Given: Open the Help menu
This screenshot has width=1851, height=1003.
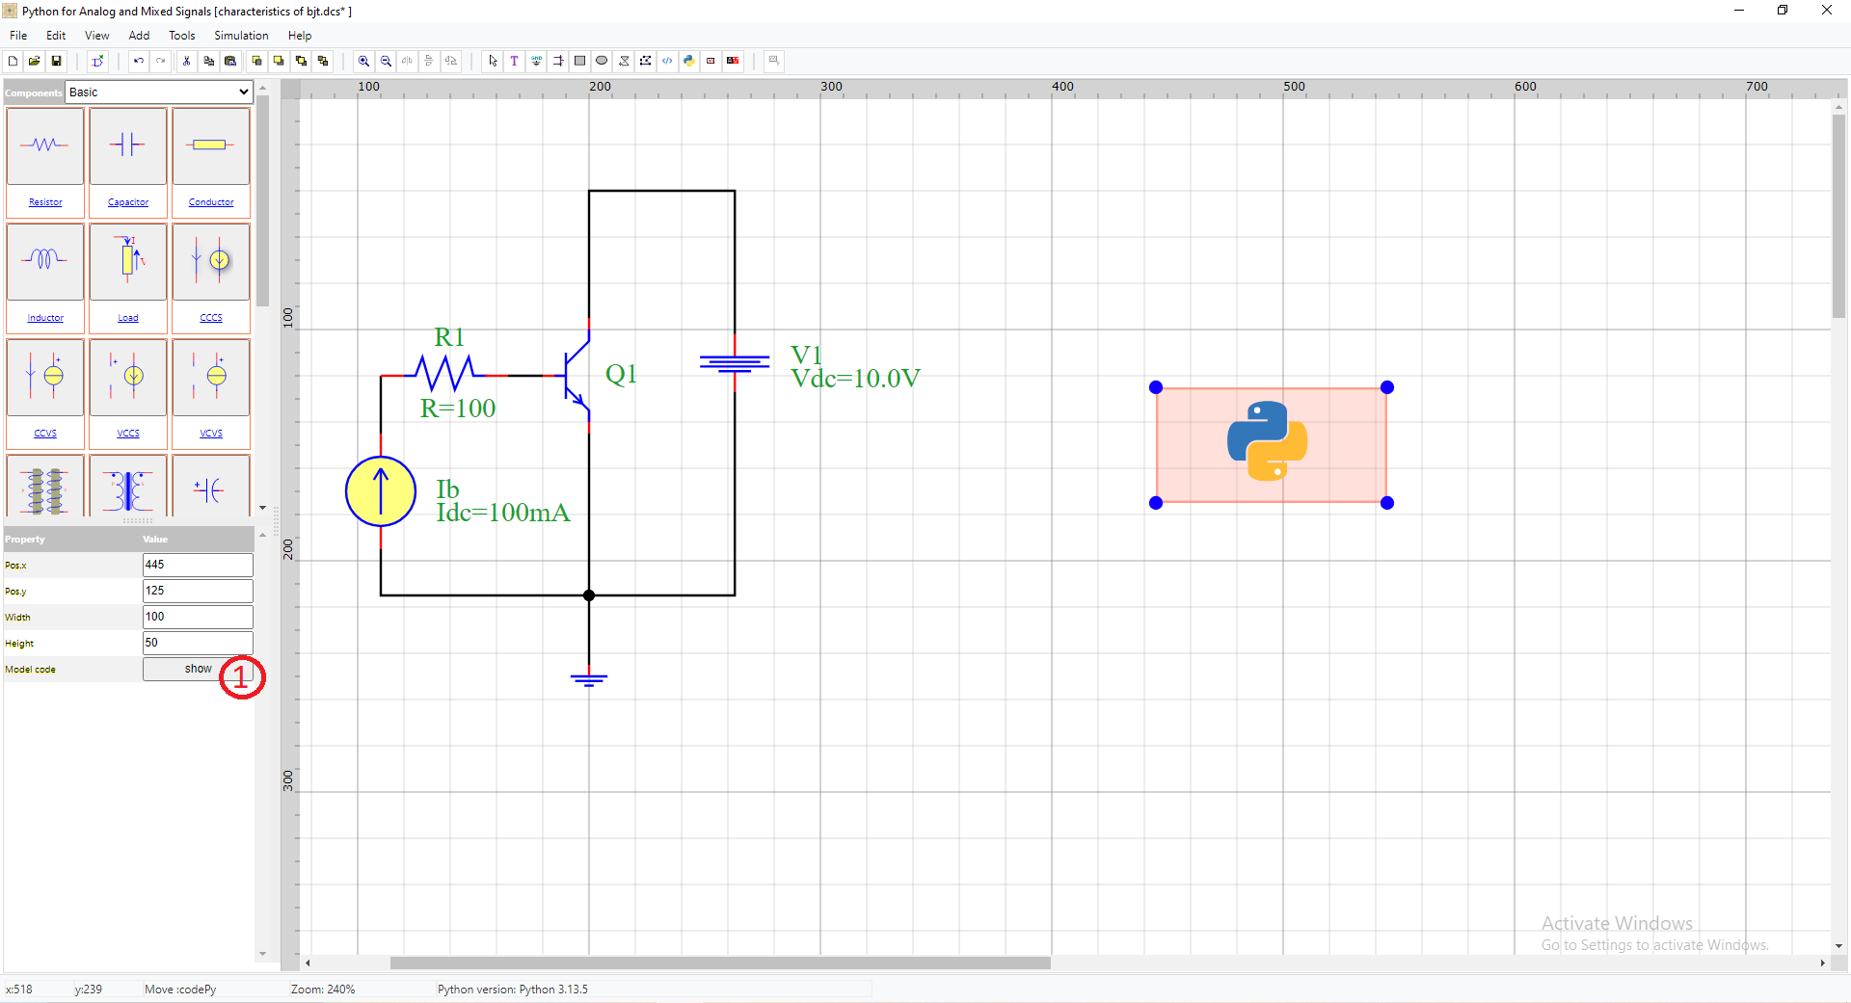Looking at the screenshot, I should (300, 36).
